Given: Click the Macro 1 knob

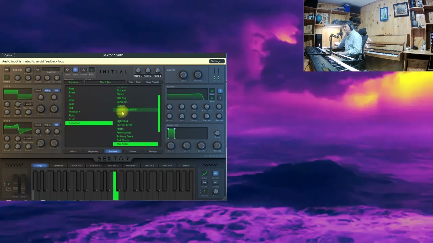Looking at the screenshot, I should [138, 71].
